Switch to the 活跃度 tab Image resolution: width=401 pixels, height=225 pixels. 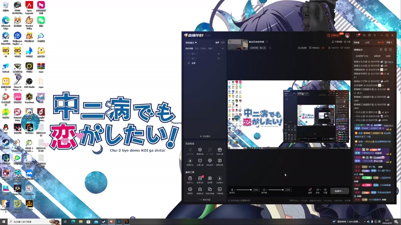pyautogui.click(x=377, y=56)
